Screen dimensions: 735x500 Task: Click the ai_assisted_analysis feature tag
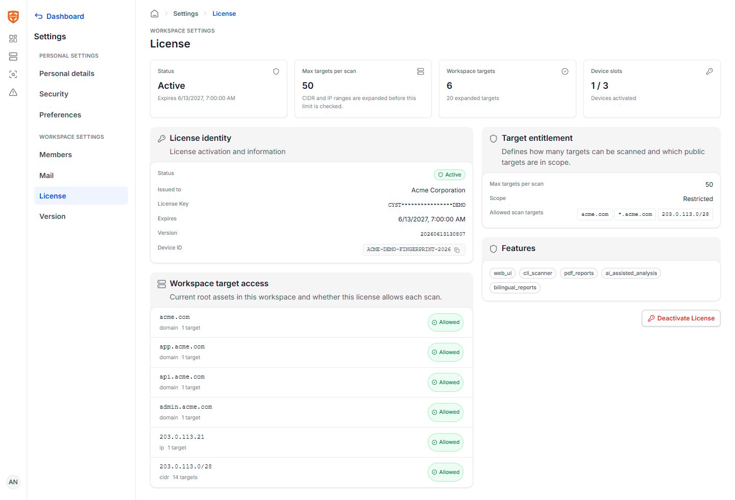631,273
